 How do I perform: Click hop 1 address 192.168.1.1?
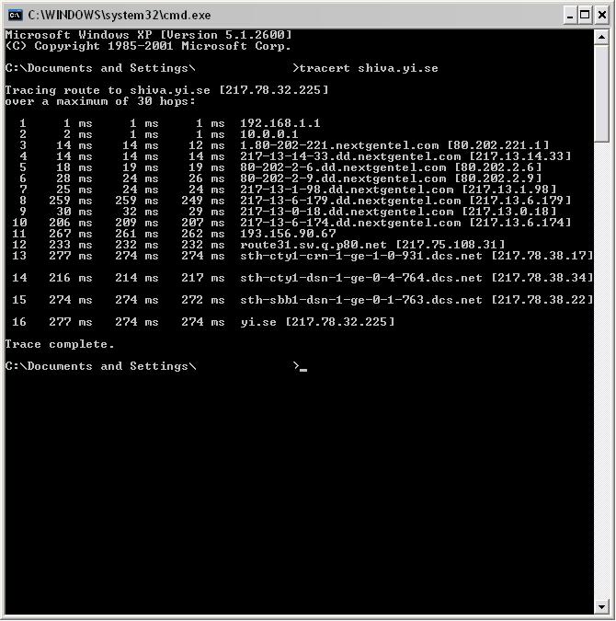pos(279,123)
